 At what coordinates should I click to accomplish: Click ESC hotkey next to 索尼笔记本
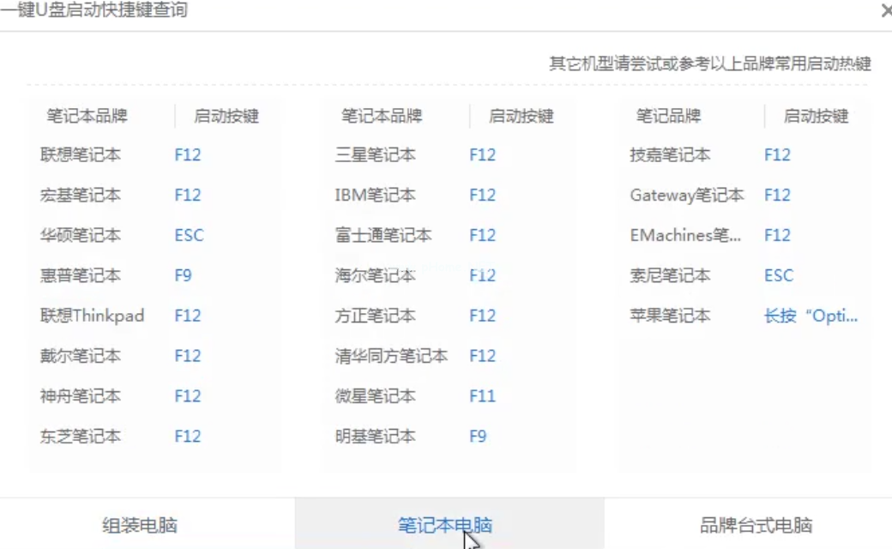point(778,275)
